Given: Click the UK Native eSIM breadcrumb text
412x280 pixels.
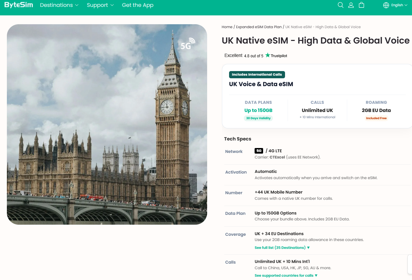Looking at the screenshot, I should pyautogui.click(x=323, y=27).
